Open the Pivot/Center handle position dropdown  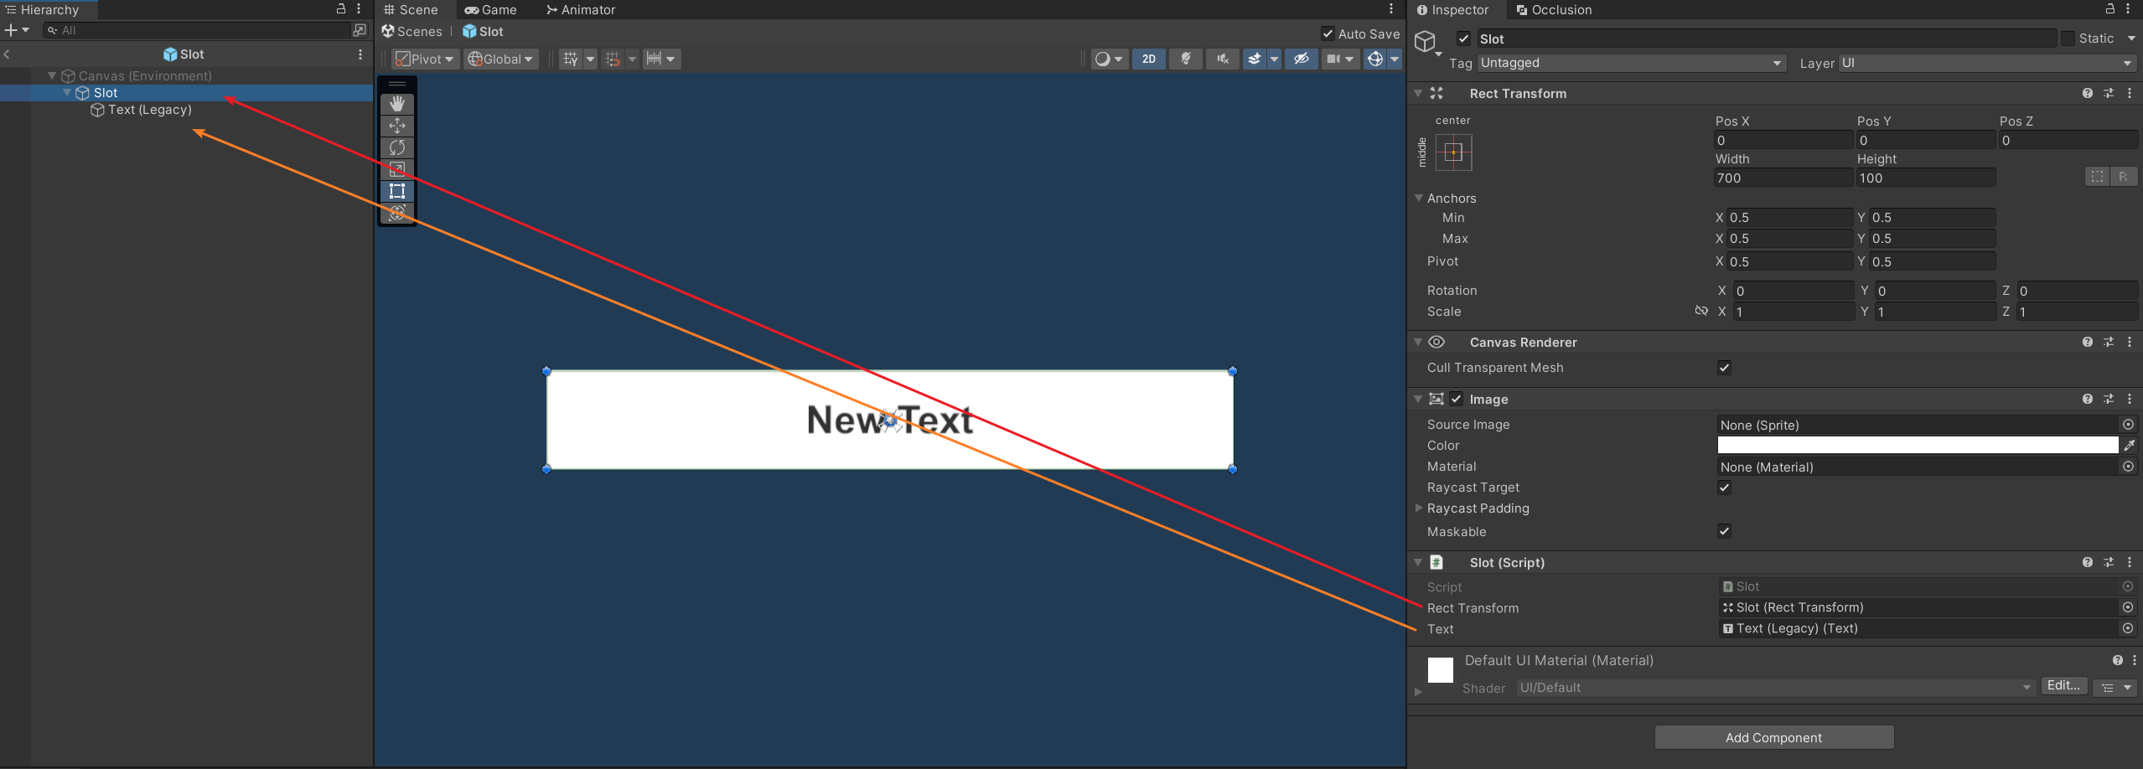pyautogui.click(x=426, y=59)
